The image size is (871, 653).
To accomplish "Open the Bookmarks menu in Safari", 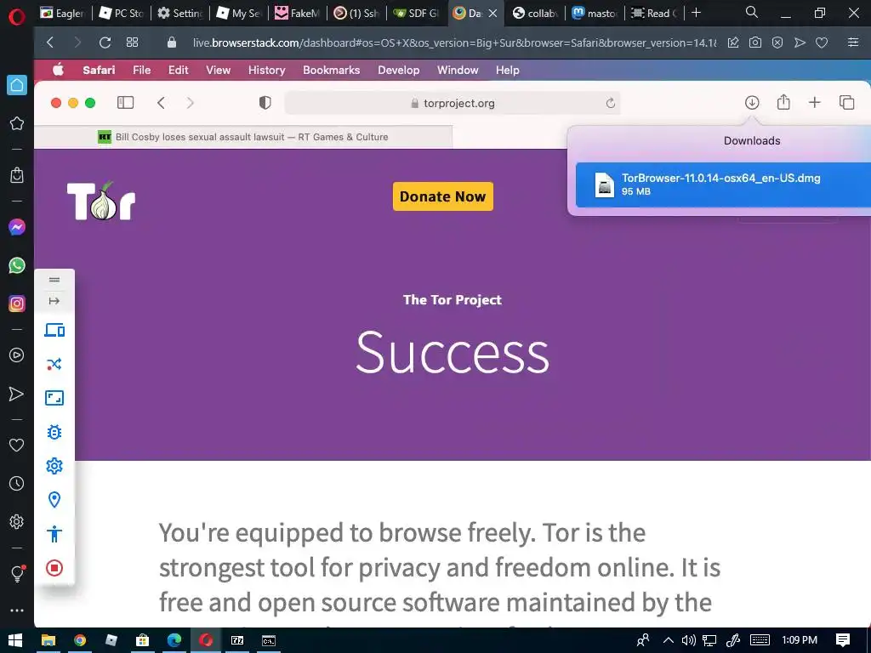I will pos(331,70).
